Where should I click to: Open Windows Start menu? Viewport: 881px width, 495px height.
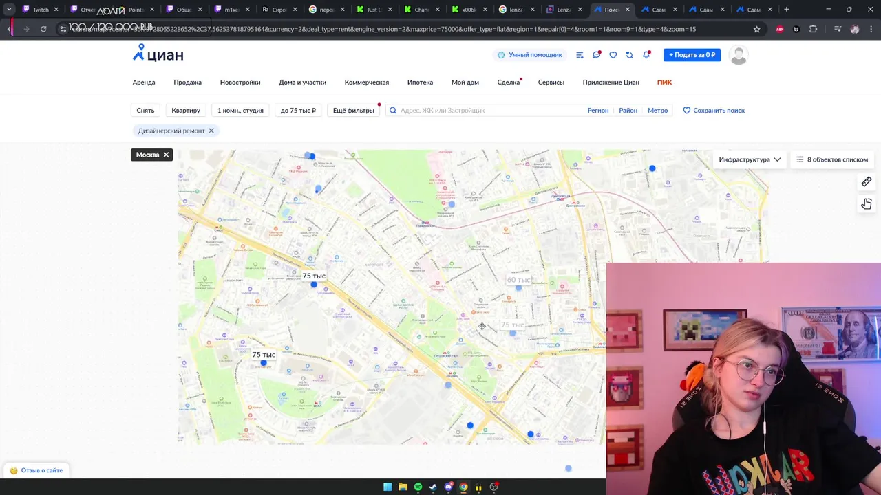tap(388, 487)
